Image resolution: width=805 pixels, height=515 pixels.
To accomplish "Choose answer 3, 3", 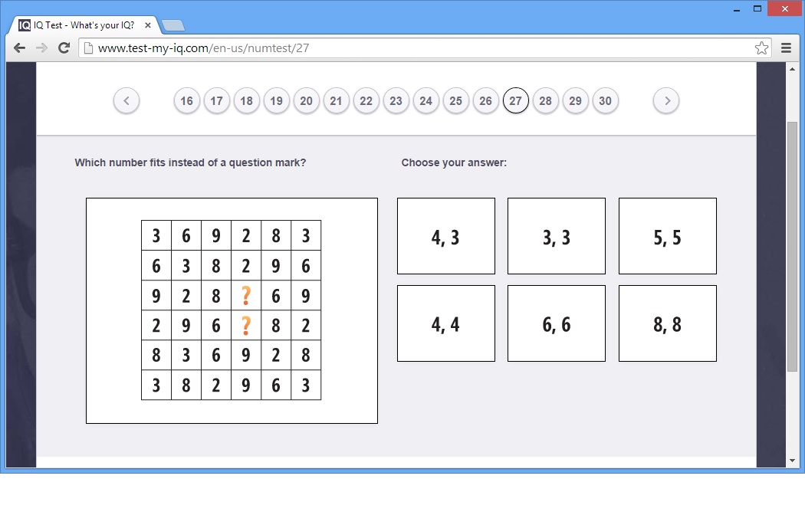I will (x=557, y=236).
